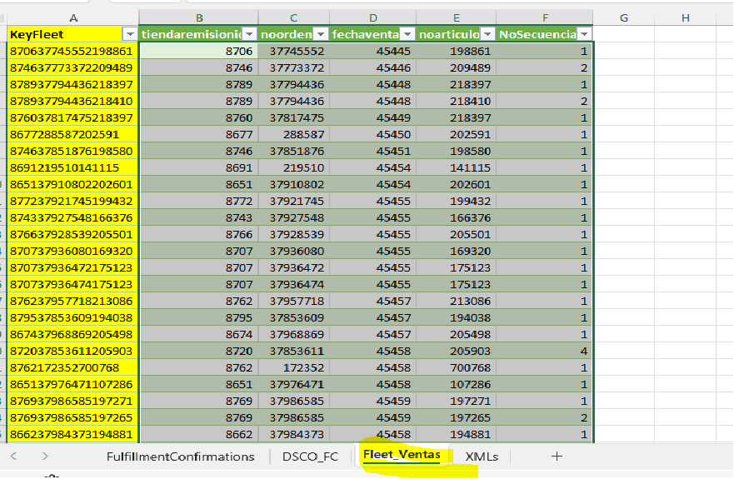Select column G header

click(x=623, y=17)
